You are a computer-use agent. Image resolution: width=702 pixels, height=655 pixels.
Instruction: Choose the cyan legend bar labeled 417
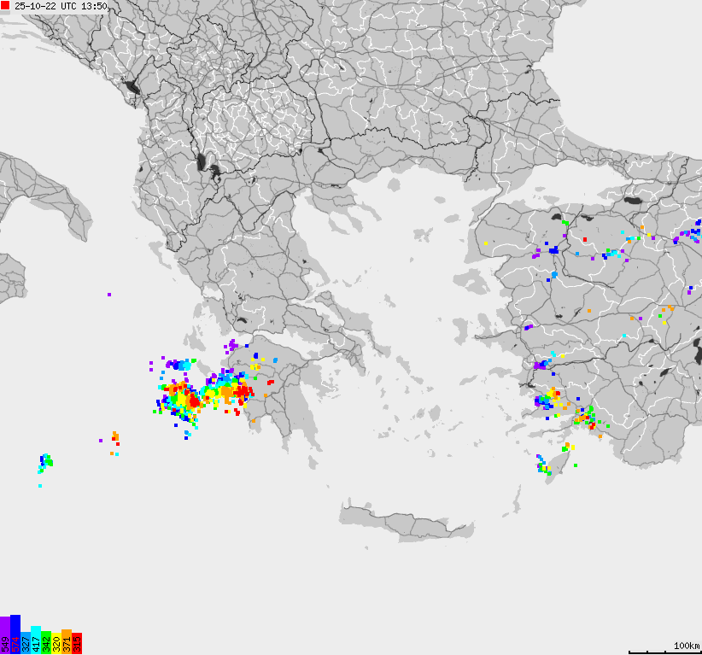point(36,640)
